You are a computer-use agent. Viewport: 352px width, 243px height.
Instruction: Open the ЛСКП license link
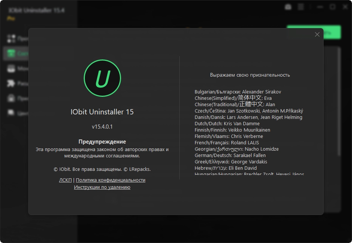click(65, 180)
